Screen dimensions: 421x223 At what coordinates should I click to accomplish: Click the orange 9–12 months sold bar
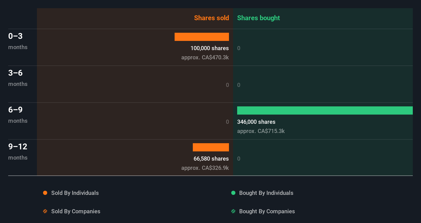(211, 147)
